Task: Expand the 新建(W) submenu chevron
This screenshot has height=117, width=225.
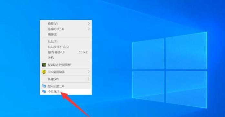Action: pos(89,79)
